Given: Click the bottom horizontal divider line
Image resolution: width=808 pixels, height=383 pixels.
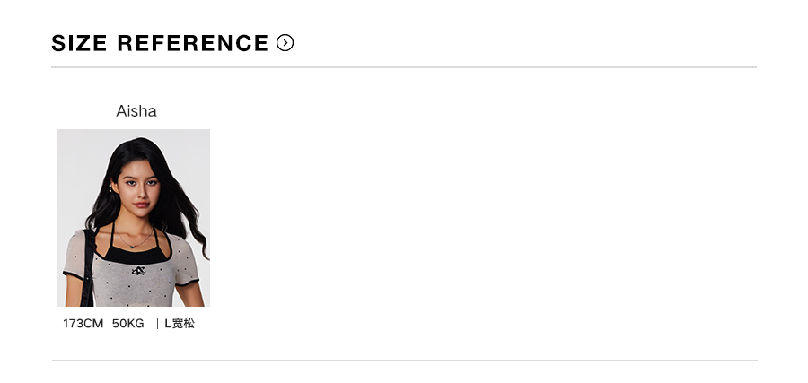Looking at the screenshot, I should pos(404,361).
